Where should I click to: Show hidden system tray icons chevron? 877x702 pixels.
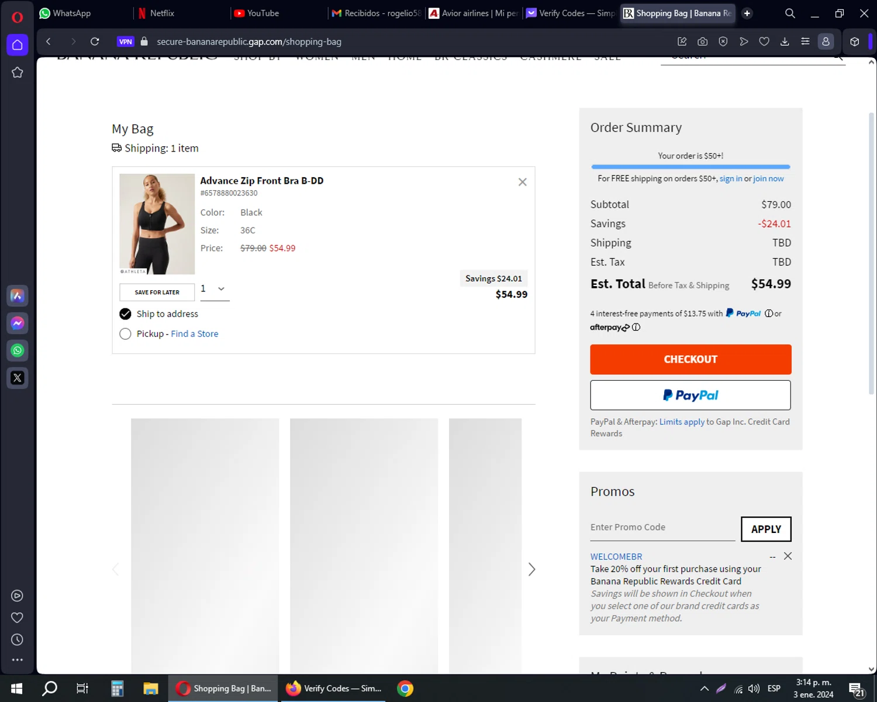tap(705, 689)
